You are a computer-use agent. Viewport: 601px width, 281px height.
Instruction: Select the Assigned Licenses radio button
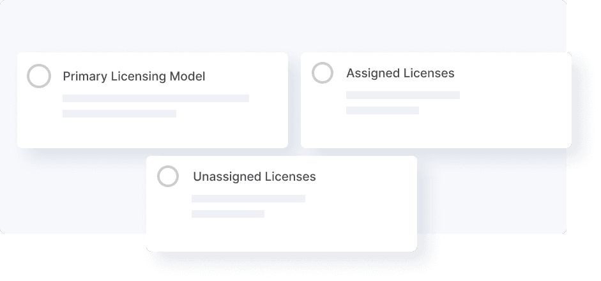point(323,73)
